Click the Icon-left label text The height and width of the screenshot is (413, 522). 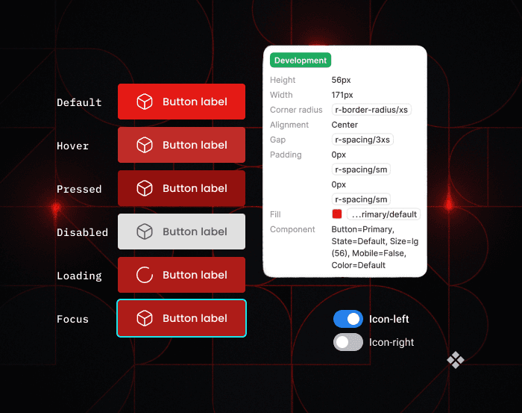389,319
